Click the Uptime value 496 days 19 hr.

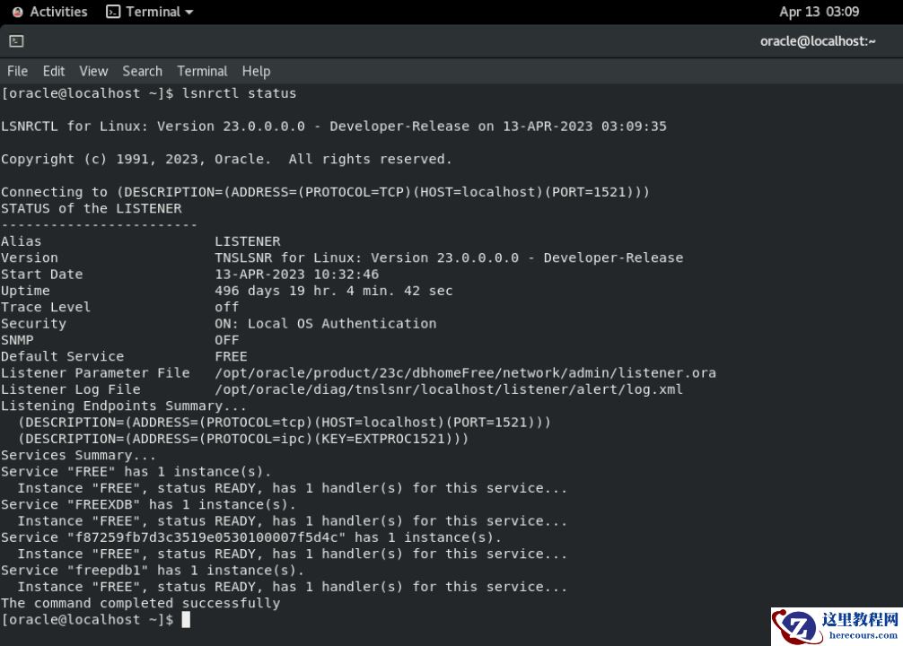coord(334,291)
